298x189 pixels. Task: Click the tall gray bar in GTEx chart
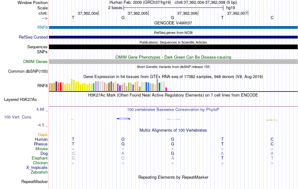(x=157, y=85)
